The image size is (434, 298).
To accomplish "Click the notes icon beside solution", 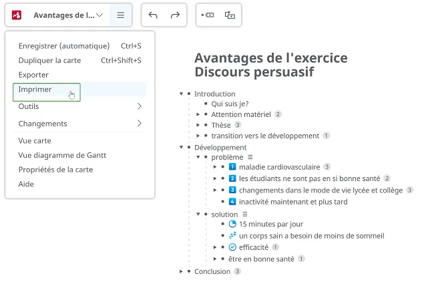I will coord(244,214).
